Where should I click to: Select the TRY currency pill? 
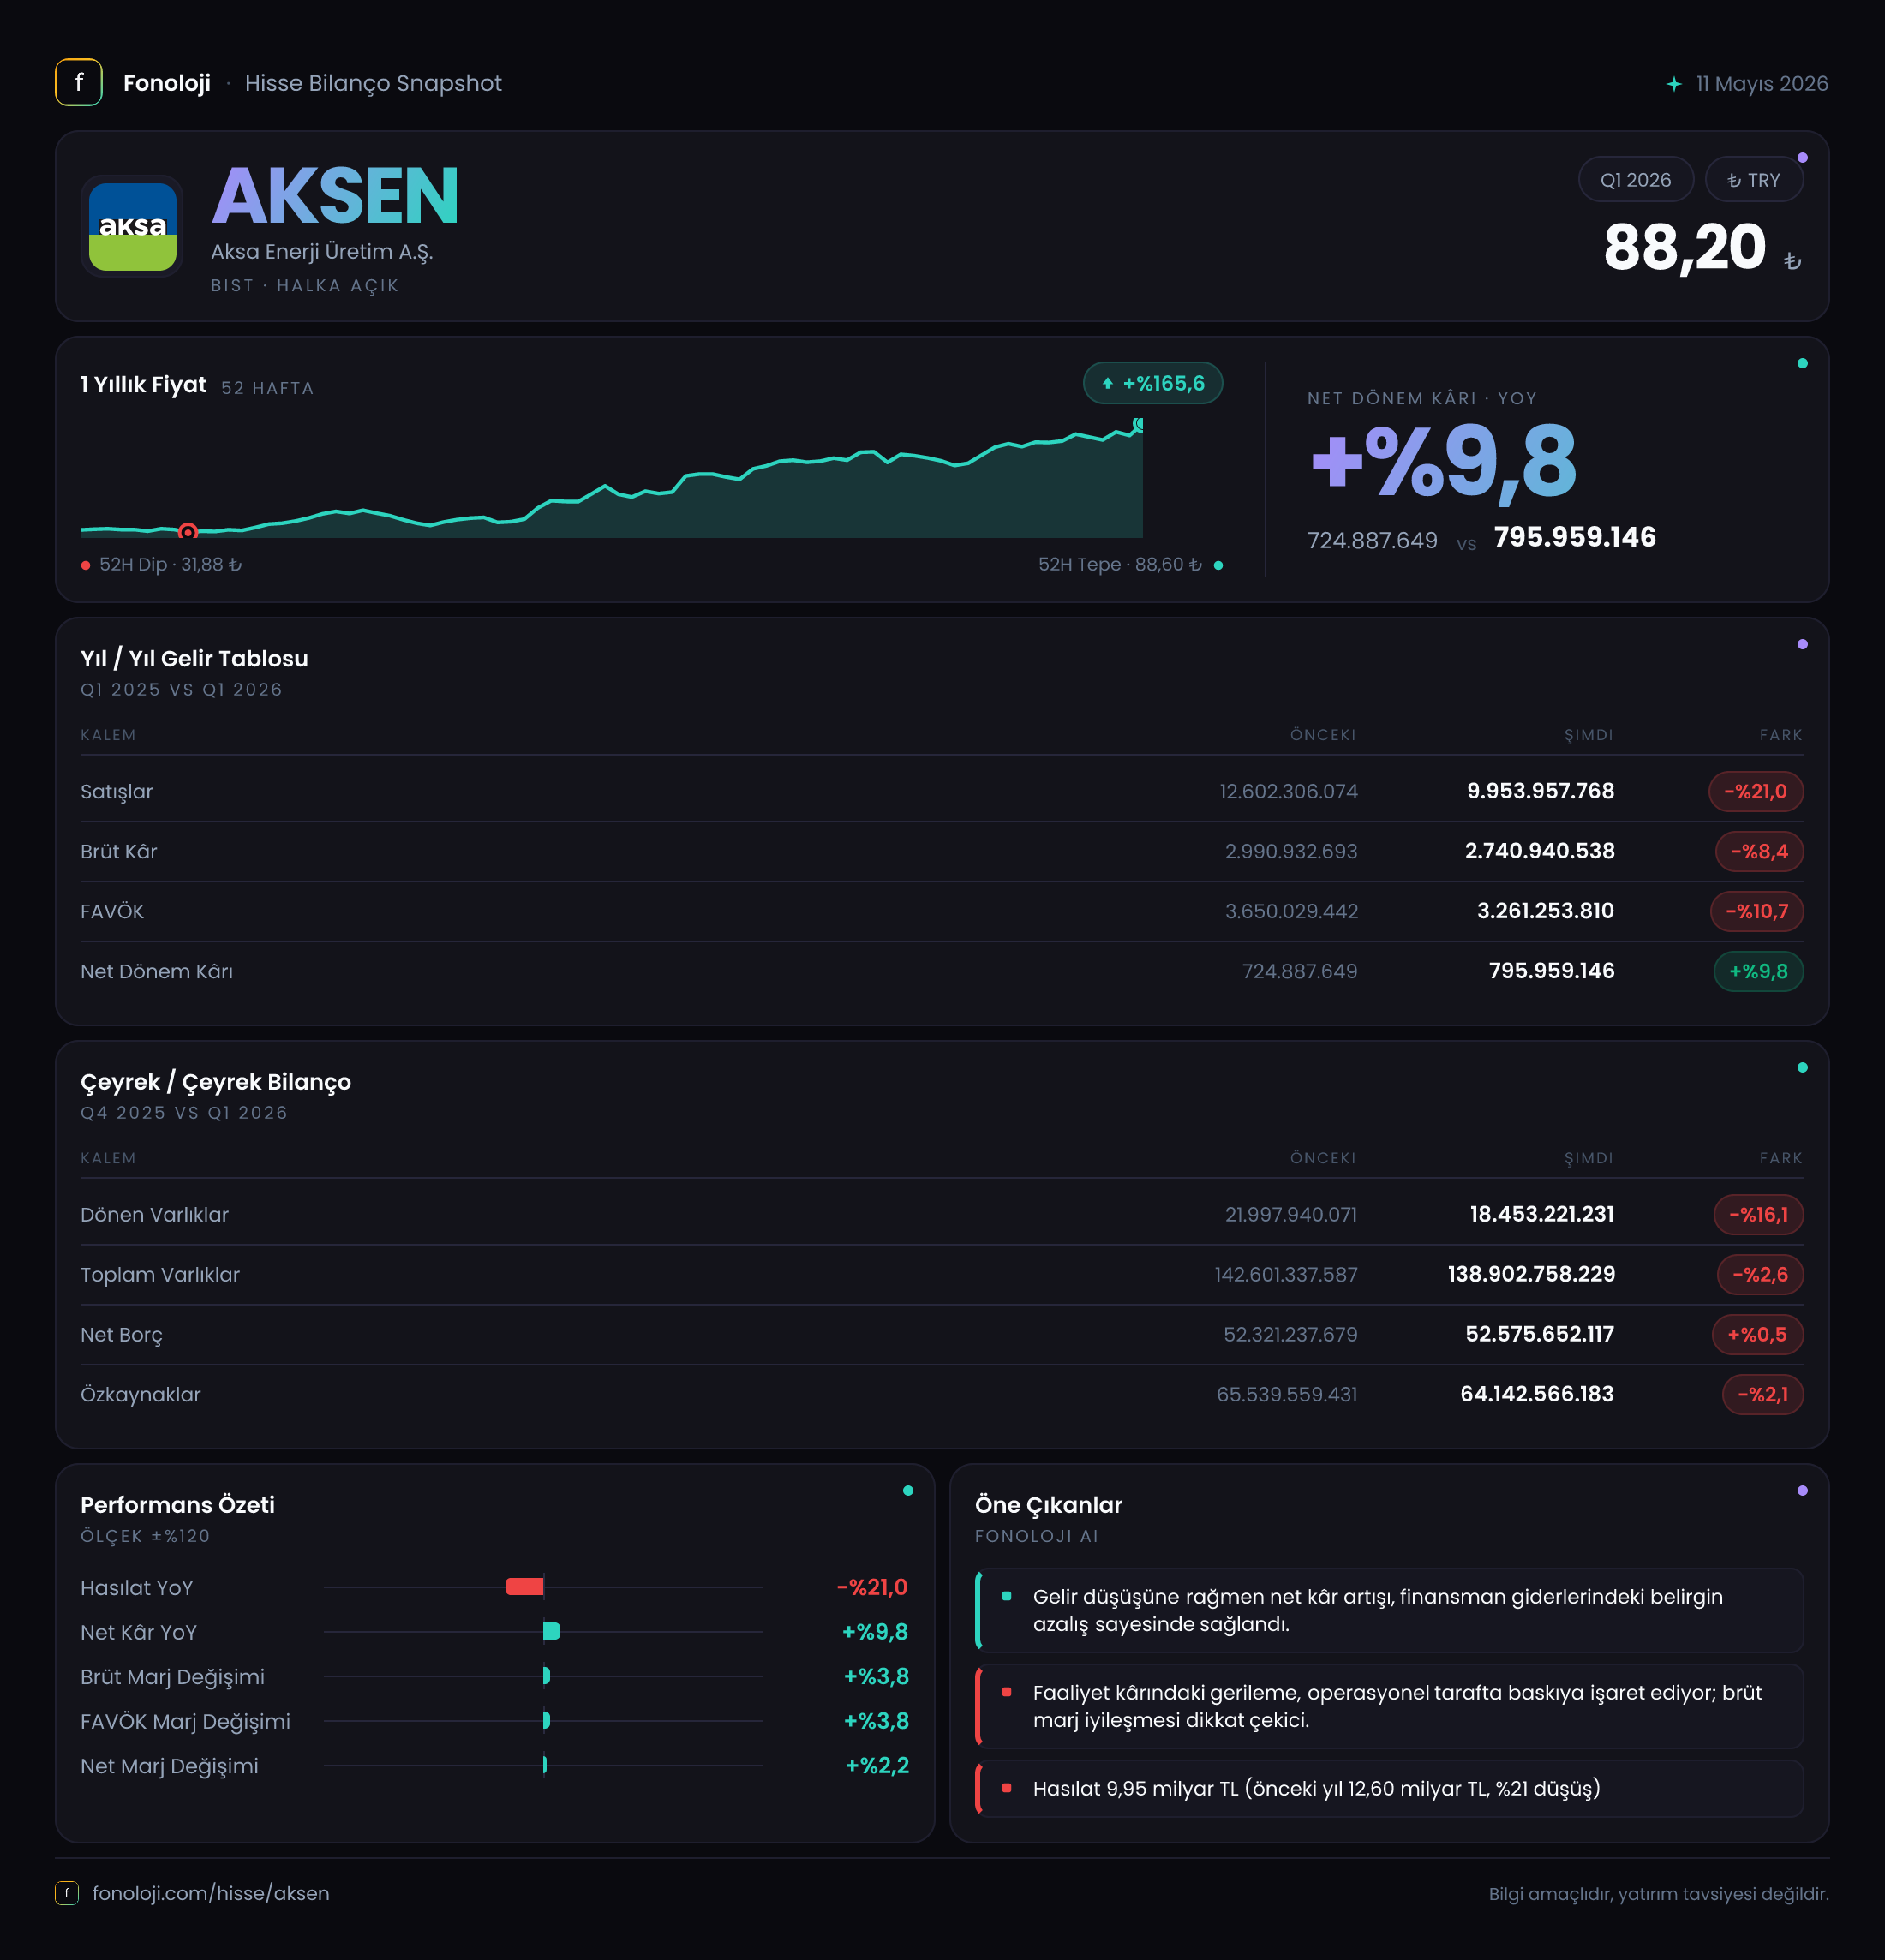point(1753,180)
